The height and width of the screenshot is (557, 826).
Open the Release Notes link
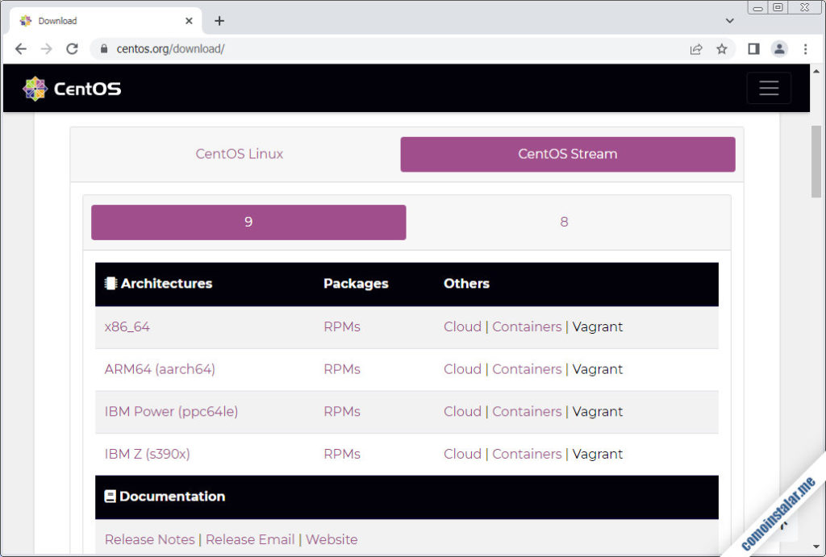coord(149,539)
